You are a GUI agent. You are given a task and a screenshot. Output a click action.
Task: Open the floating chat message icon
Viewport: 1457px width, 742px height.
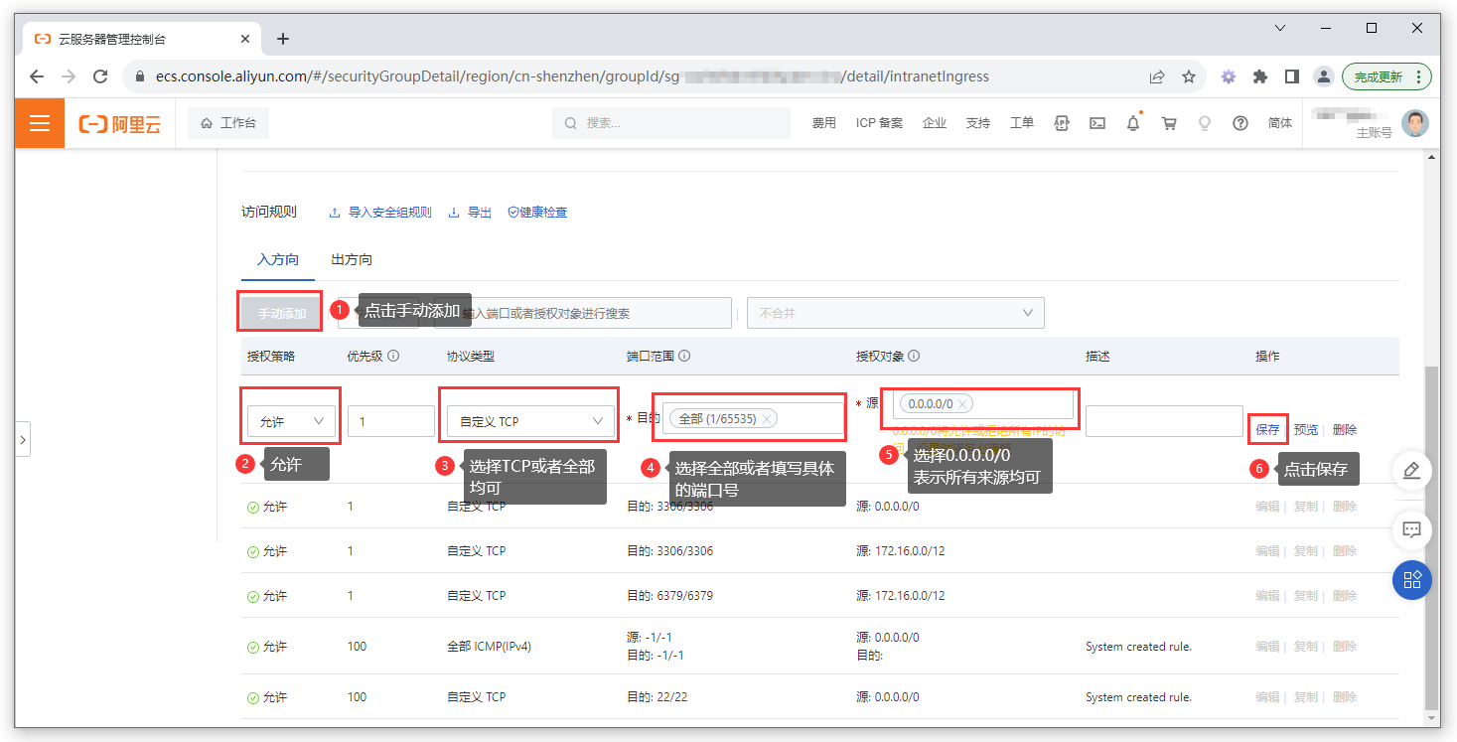[1411, 529]
